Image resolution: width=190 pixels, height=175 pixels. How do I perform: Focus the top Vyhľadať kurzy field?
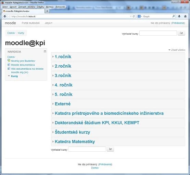pyautogui.click(x=158, y=33)
